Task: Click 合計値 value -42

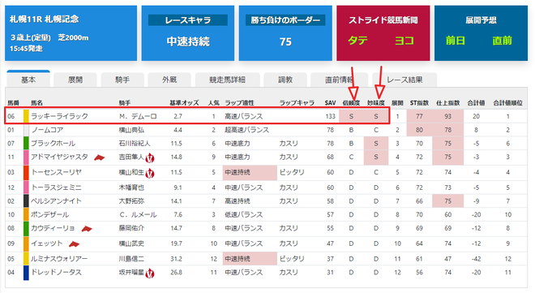Action: (477, 259)
